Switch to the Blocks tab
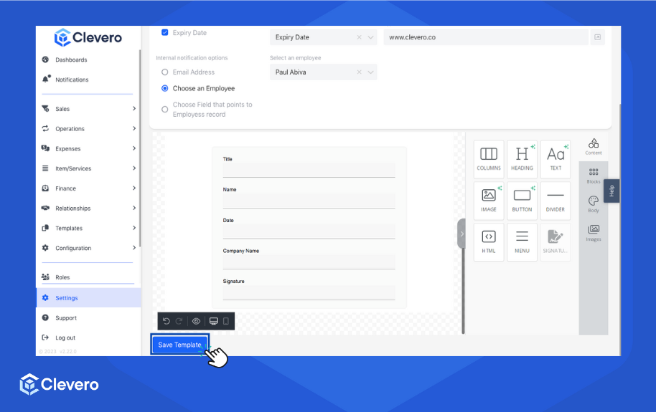The height and width of the screenshot is (412, 656). [594, 176]
